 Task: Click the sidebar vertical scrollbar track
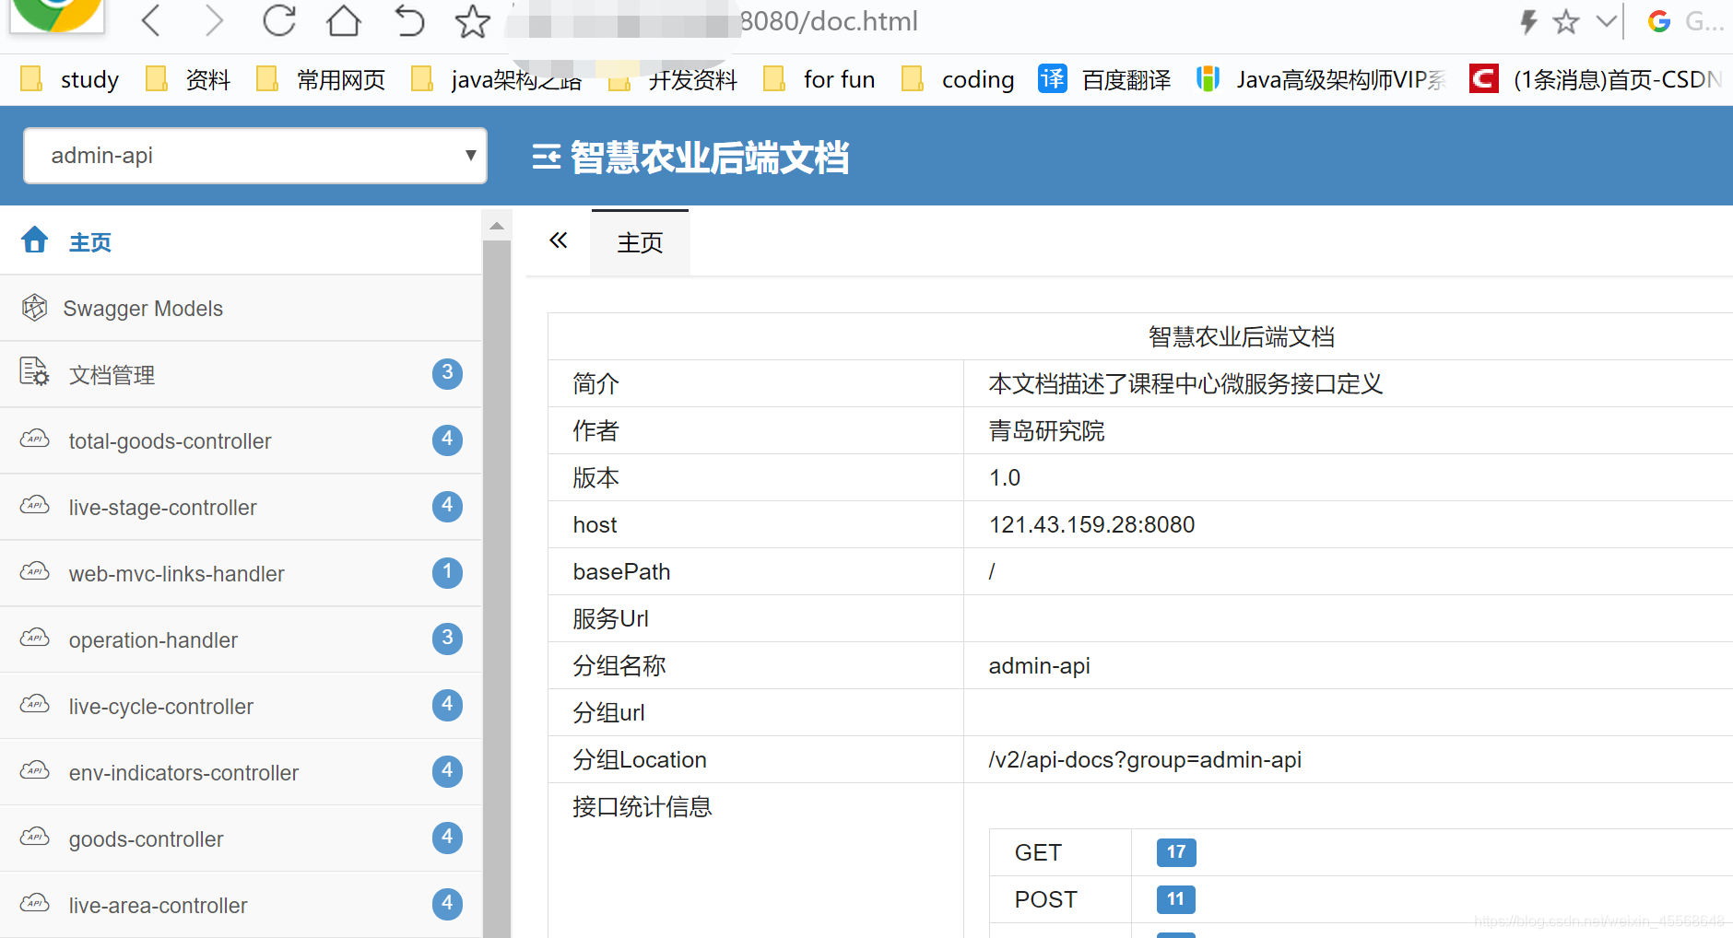(x=497, y=590)
